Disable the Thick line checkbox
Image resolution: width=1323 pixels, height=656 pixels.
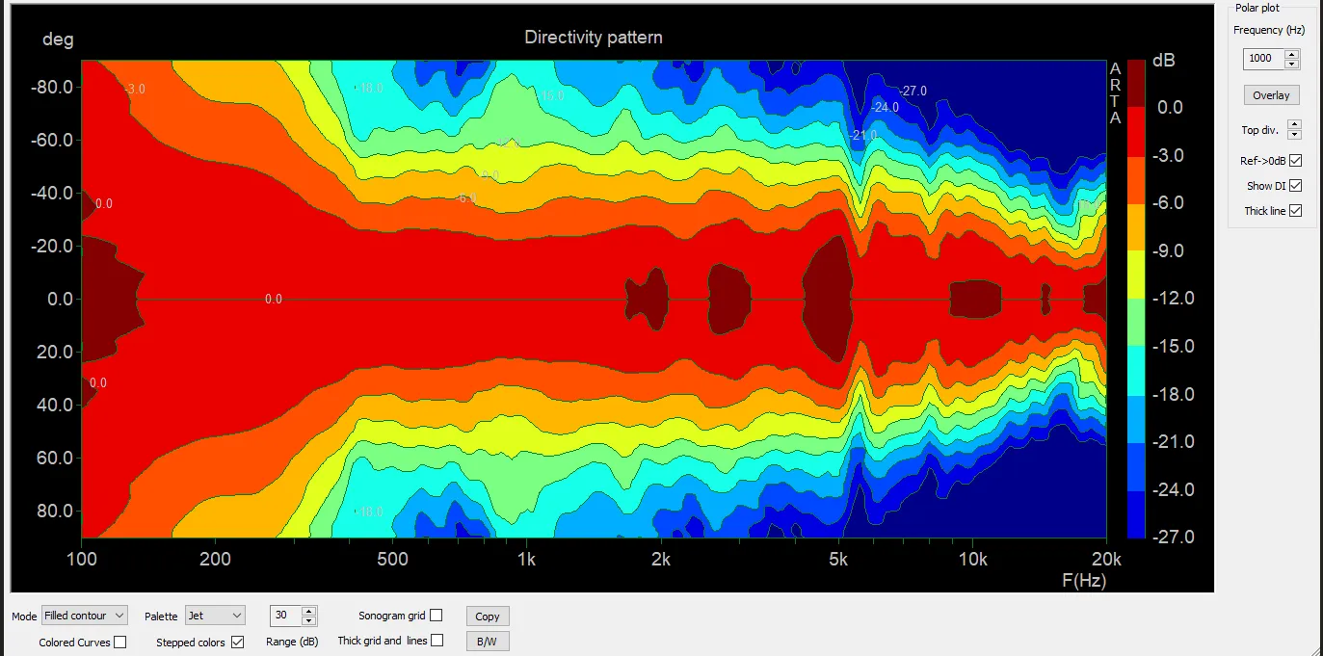coord(1295,211)
